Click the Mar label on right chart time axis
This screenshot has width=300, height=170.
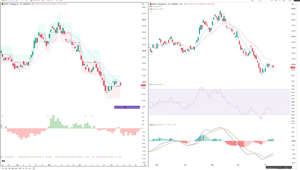(157, 165)
